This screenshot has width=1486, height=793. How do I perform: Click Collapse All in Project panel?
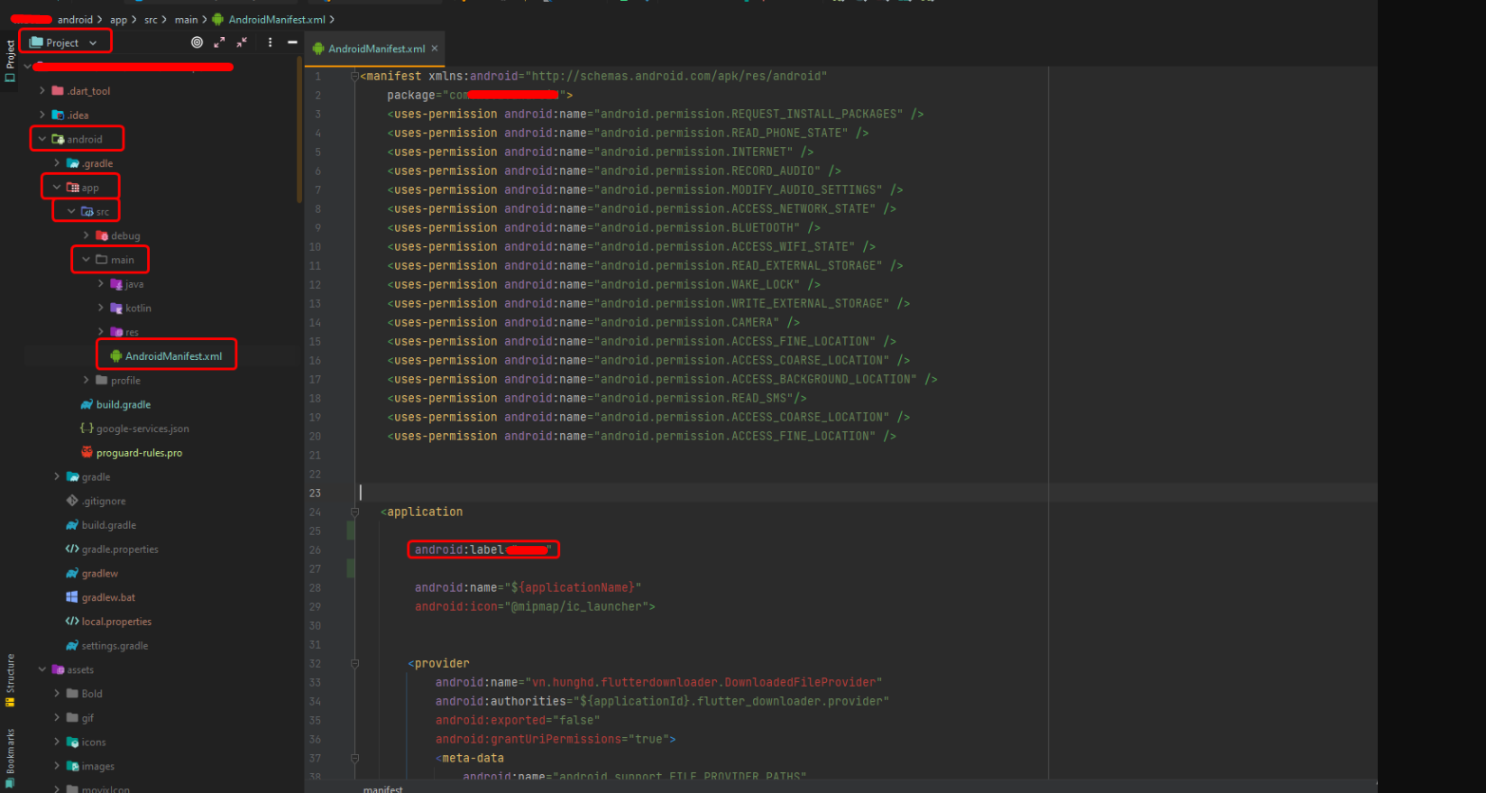point(242,43)
